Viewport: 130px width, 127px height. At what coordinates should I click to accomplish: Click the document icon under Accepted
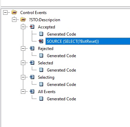coord(41,34)
